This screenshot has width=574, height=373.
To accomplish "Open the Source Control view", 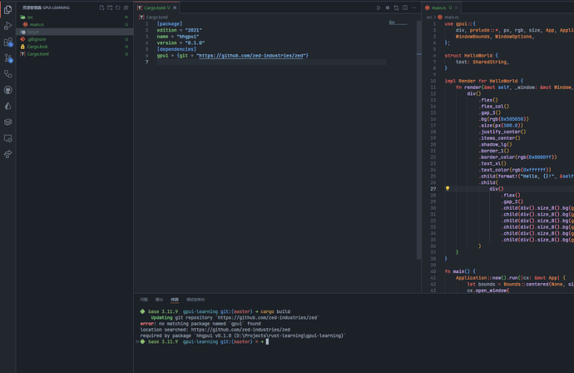I will pyautogui.click(x=7, y=58).
